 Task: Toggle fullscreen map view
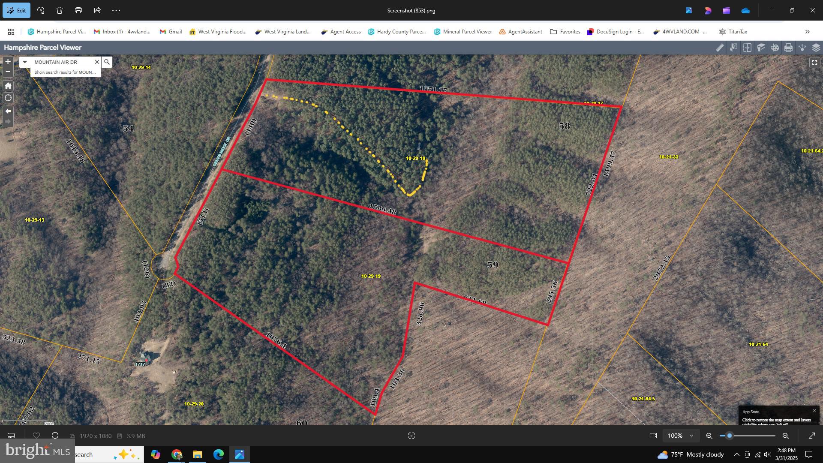pos(814,63)
